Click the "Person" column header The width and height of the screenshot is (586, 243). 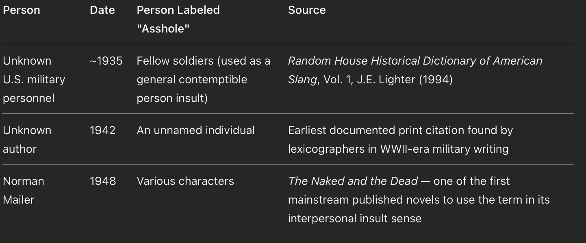coord(22,10)
